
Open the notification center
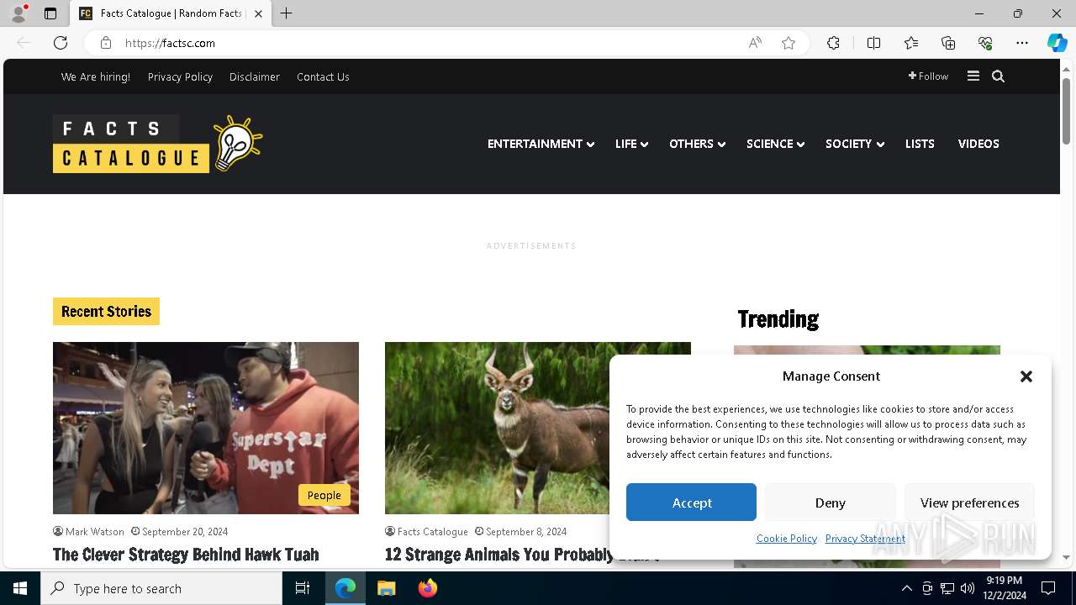point(1048,588)
